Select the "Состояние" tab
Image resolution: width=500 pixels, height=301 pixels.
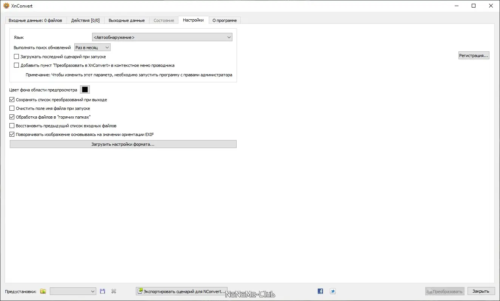coord(164,20)
